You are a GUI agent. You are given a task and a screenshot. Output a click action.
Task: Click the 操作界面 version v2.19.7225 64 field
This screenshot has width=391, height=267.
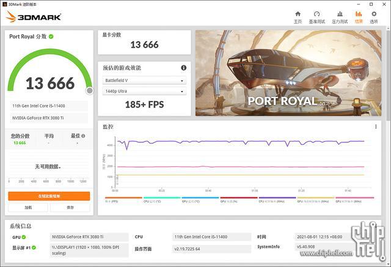tap(211, 249)
